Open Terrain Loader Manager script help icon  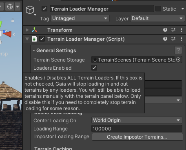[x=165, y=39]
